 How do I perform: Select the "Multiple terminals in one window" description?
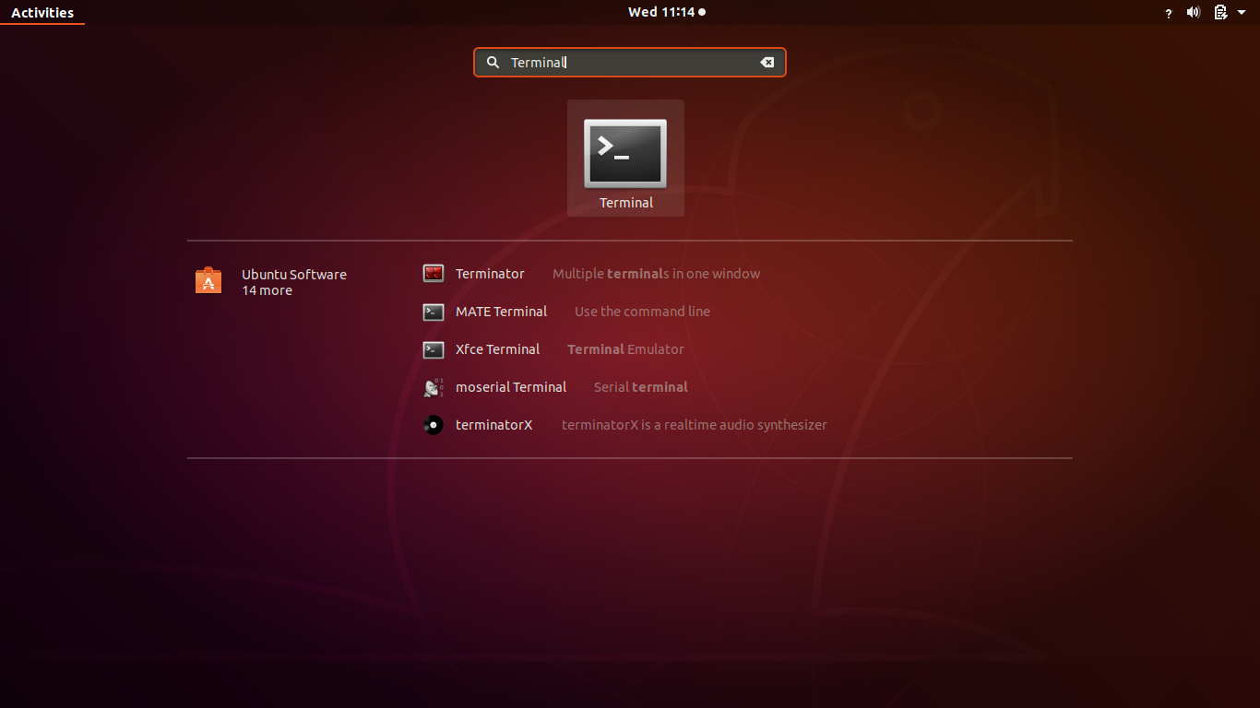point(656,274)
